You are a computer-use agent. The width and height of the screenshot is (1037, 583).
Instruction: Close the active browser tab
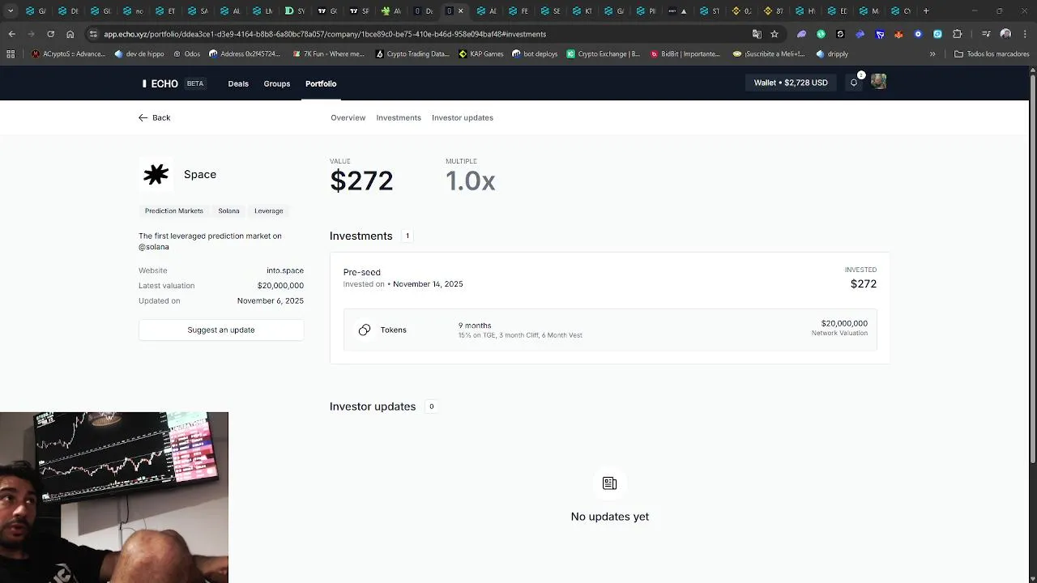tap(461, 11)
